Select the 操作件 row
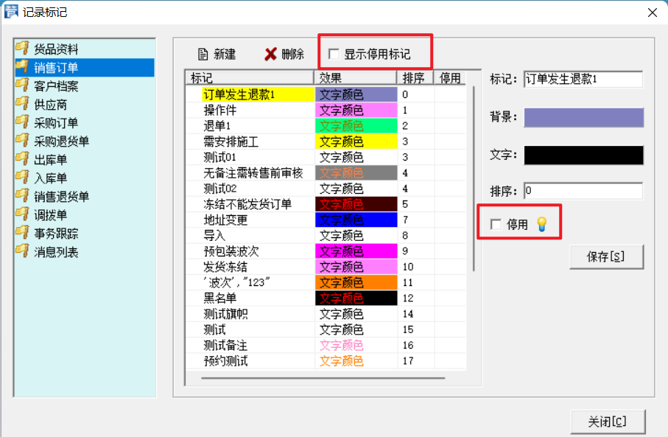This screenshot has width=668, height=437. click(x=326, y=111)
